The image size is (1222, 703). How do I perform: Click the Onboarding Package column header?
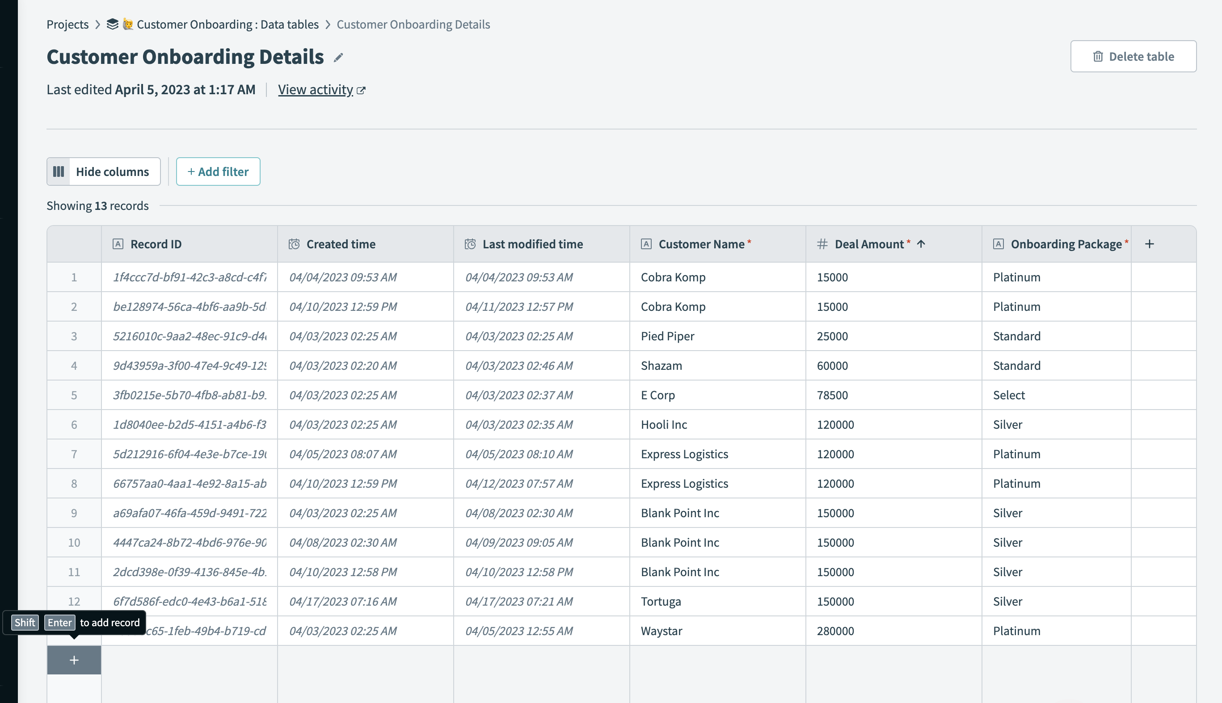point(1056,244)
